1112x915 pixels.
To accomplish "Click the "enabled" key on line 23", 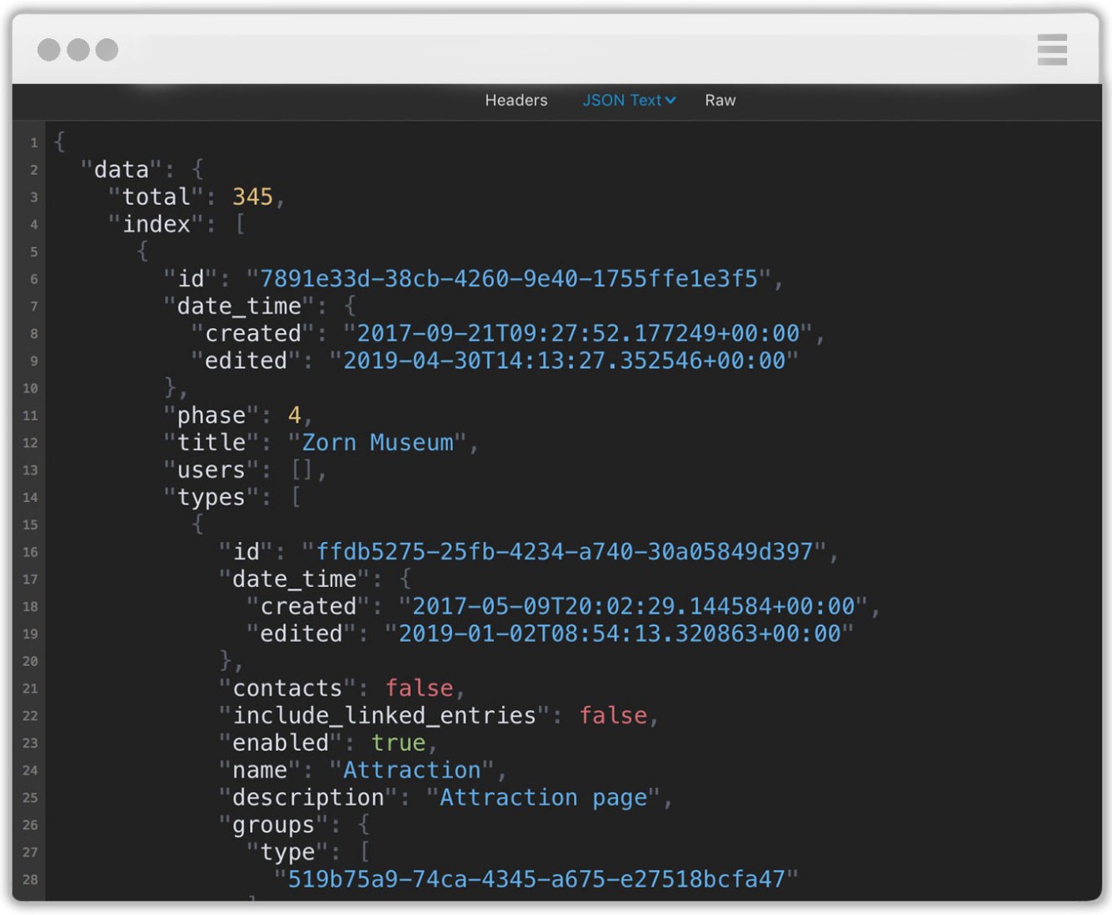I will [x=281, y=743].
